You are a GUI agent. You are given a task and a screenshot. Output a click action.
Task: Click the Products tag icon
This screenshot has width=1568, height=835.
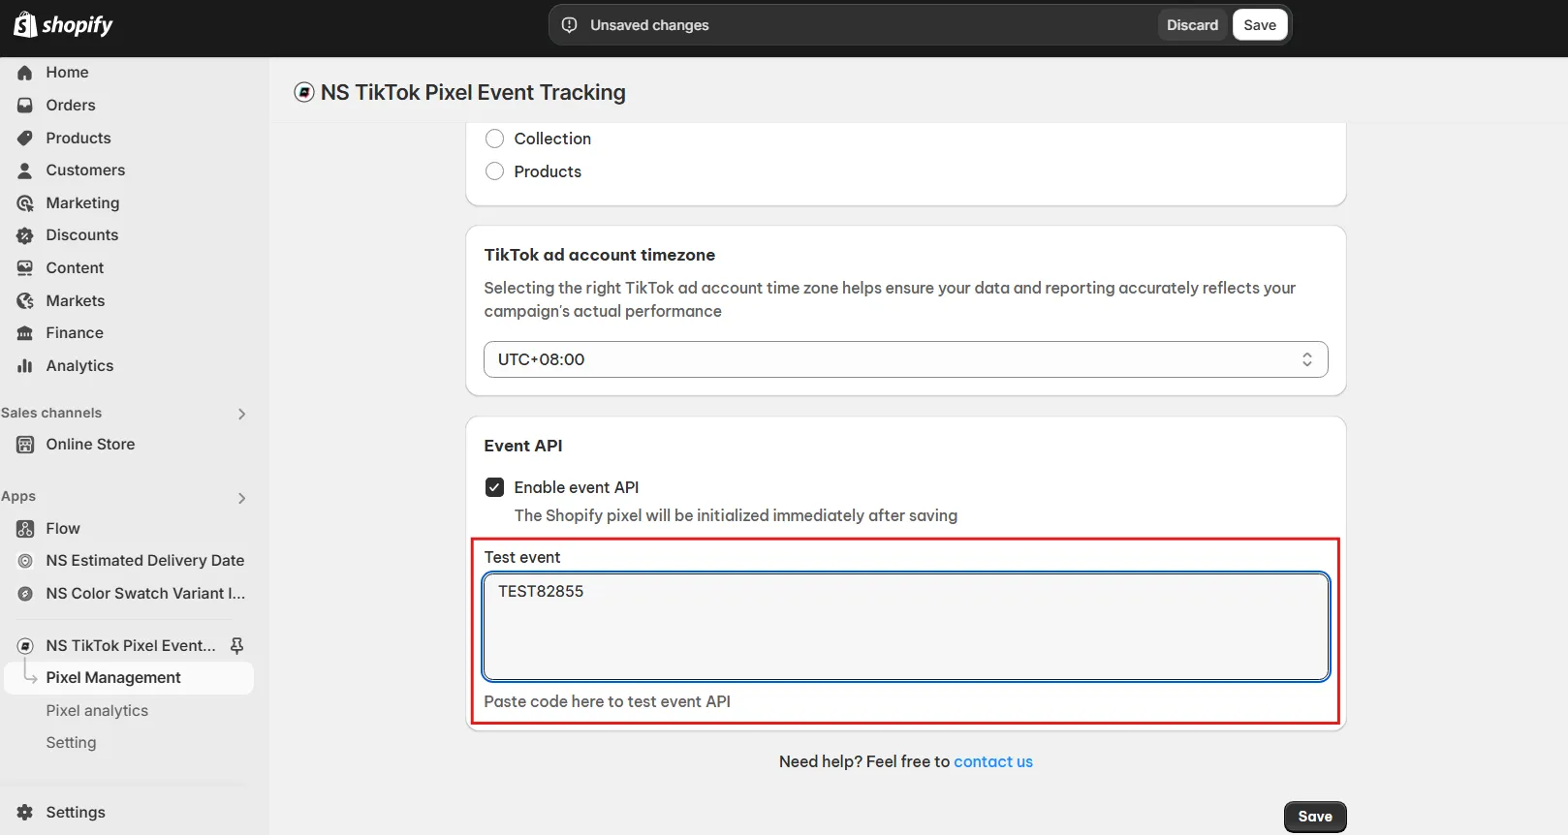(25, 139)
